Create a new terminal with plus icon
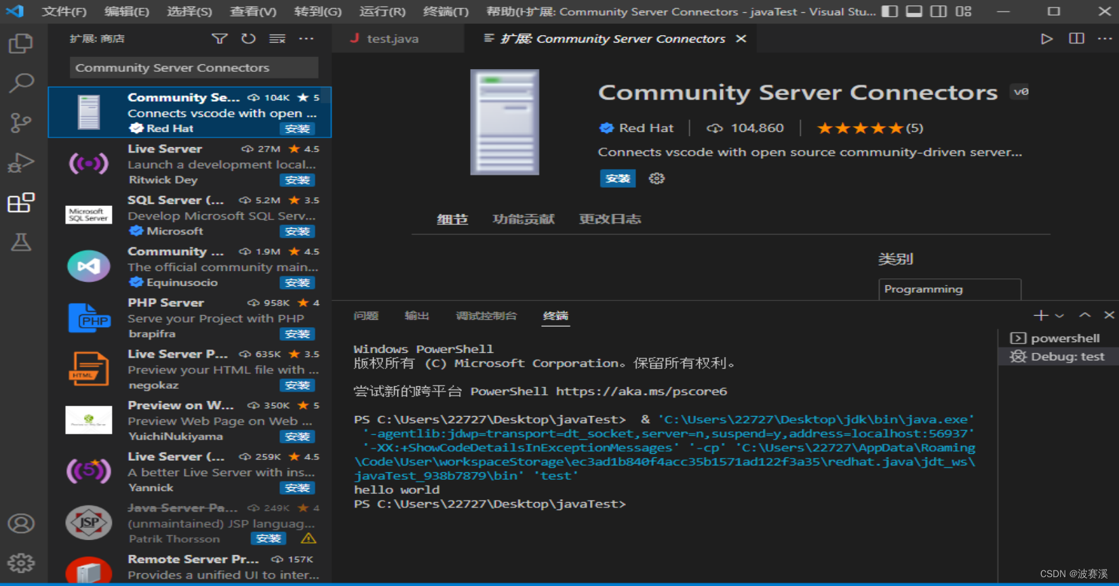 coord(1040,315)
